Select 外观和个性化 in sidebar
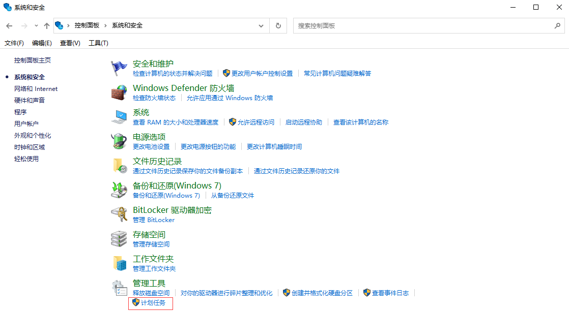 pyautogui.click(x=33, y=136)
